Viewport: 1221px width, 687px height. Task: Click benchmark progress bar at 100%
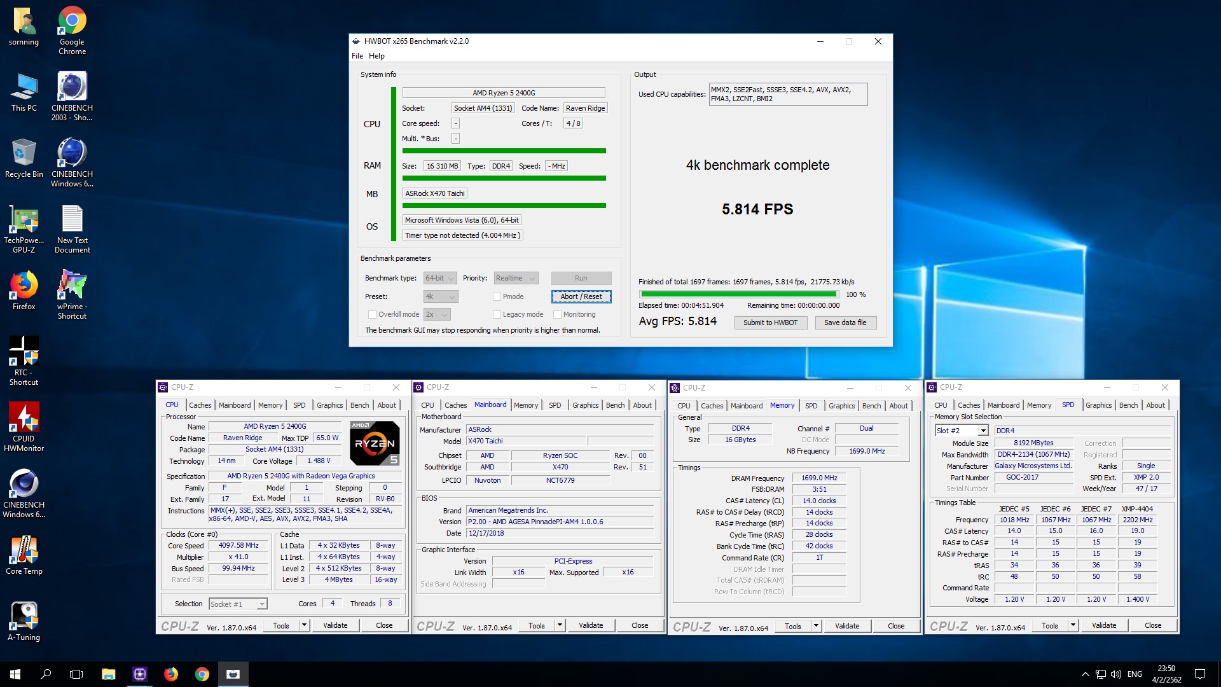739,295
